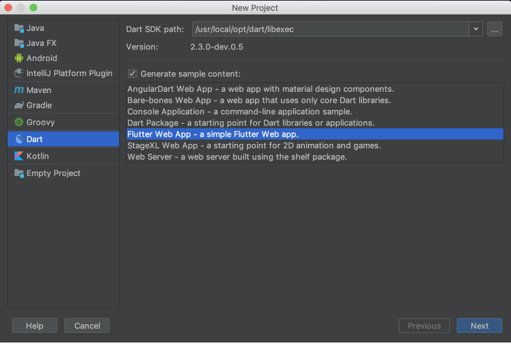Close the New Project window
The width and height of the screenshot is (511, 344).
[x=8, y=7]
